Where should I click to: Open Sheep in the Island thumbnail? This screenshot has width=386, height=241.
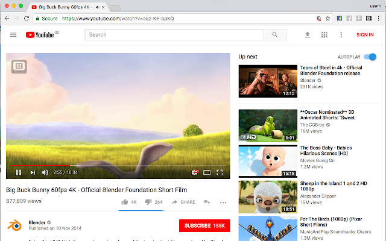click(x=268, y=197)
